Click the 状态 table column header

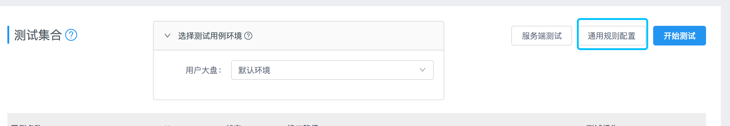click(x=233, y=125)
